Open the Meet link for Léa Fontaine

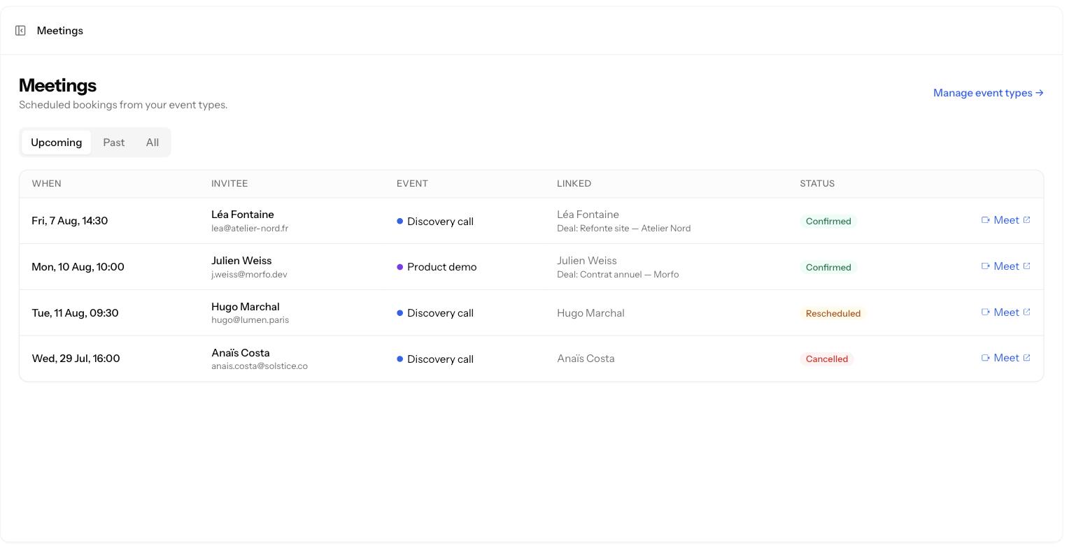(x=1006, y=220)
